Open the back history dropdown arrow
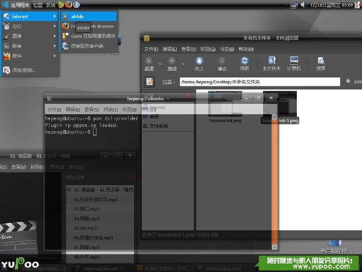The image size is (362, 272). coord(160,64)
